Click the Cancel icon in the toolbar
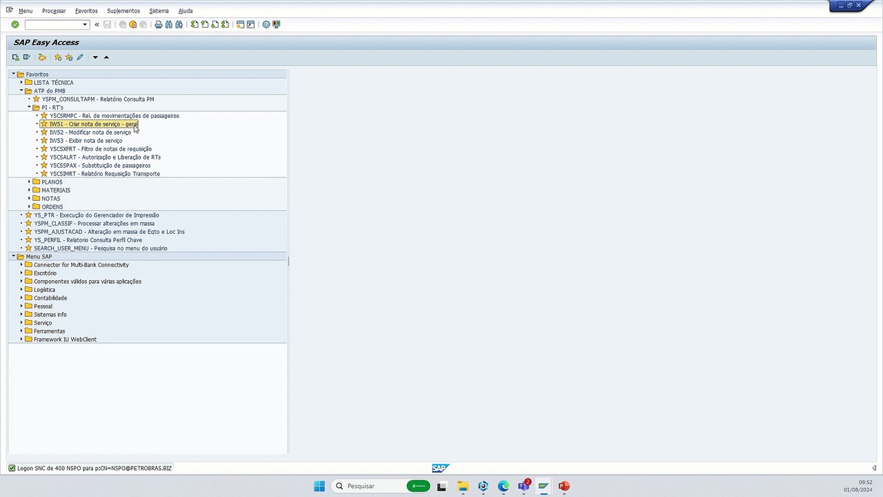The width and height of the screenshot is (883, 497). (143, 25)
